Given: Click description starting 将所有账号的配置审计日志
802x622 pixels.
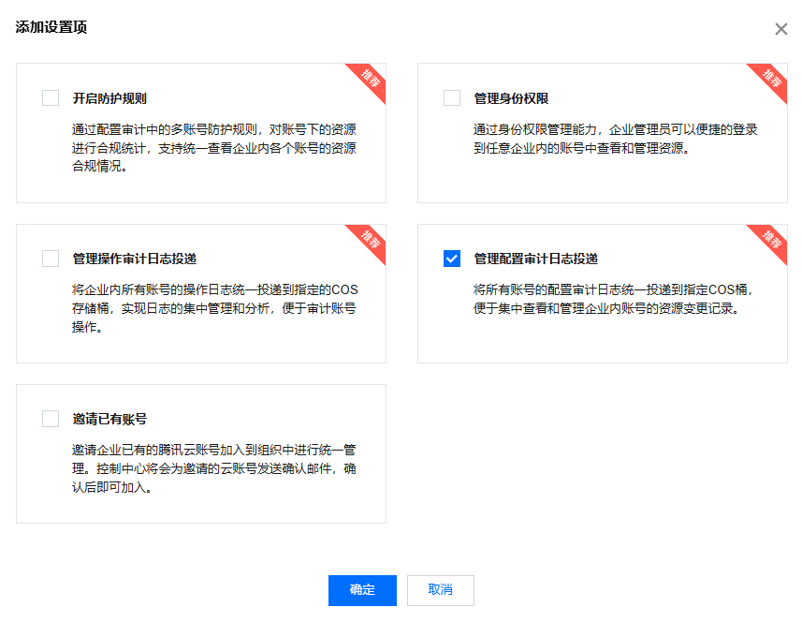Looking at the screenshot, I should coord(614,299).
